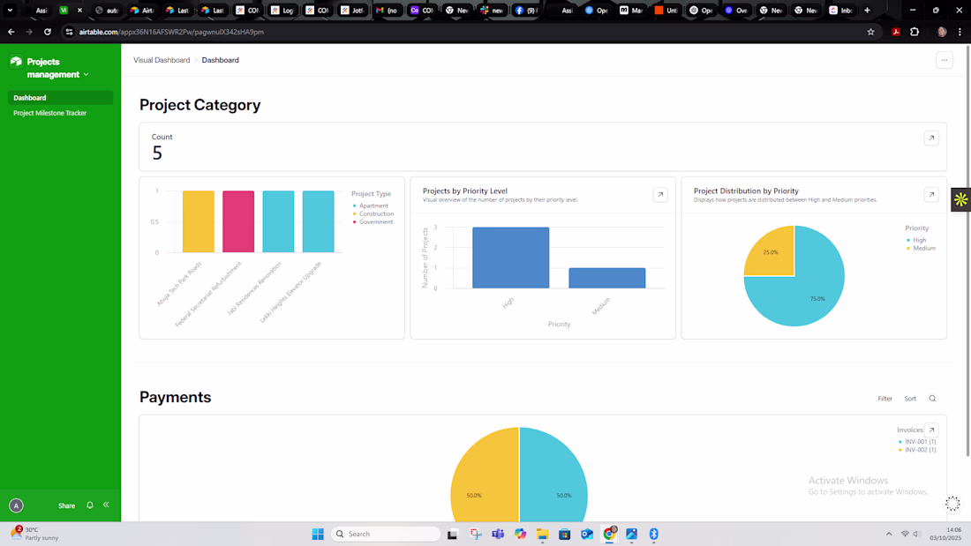
Task: Expand the Count card
Action: (931, 138)
